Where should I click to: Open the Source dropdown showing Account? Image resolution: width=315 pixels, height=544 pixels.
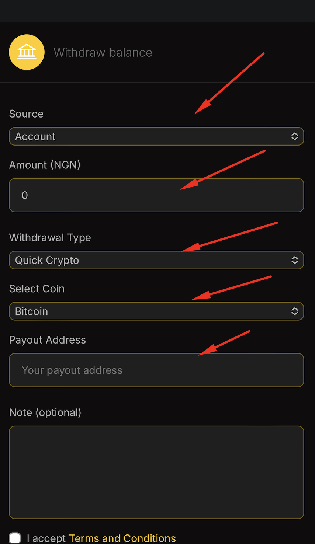point(148,136)
